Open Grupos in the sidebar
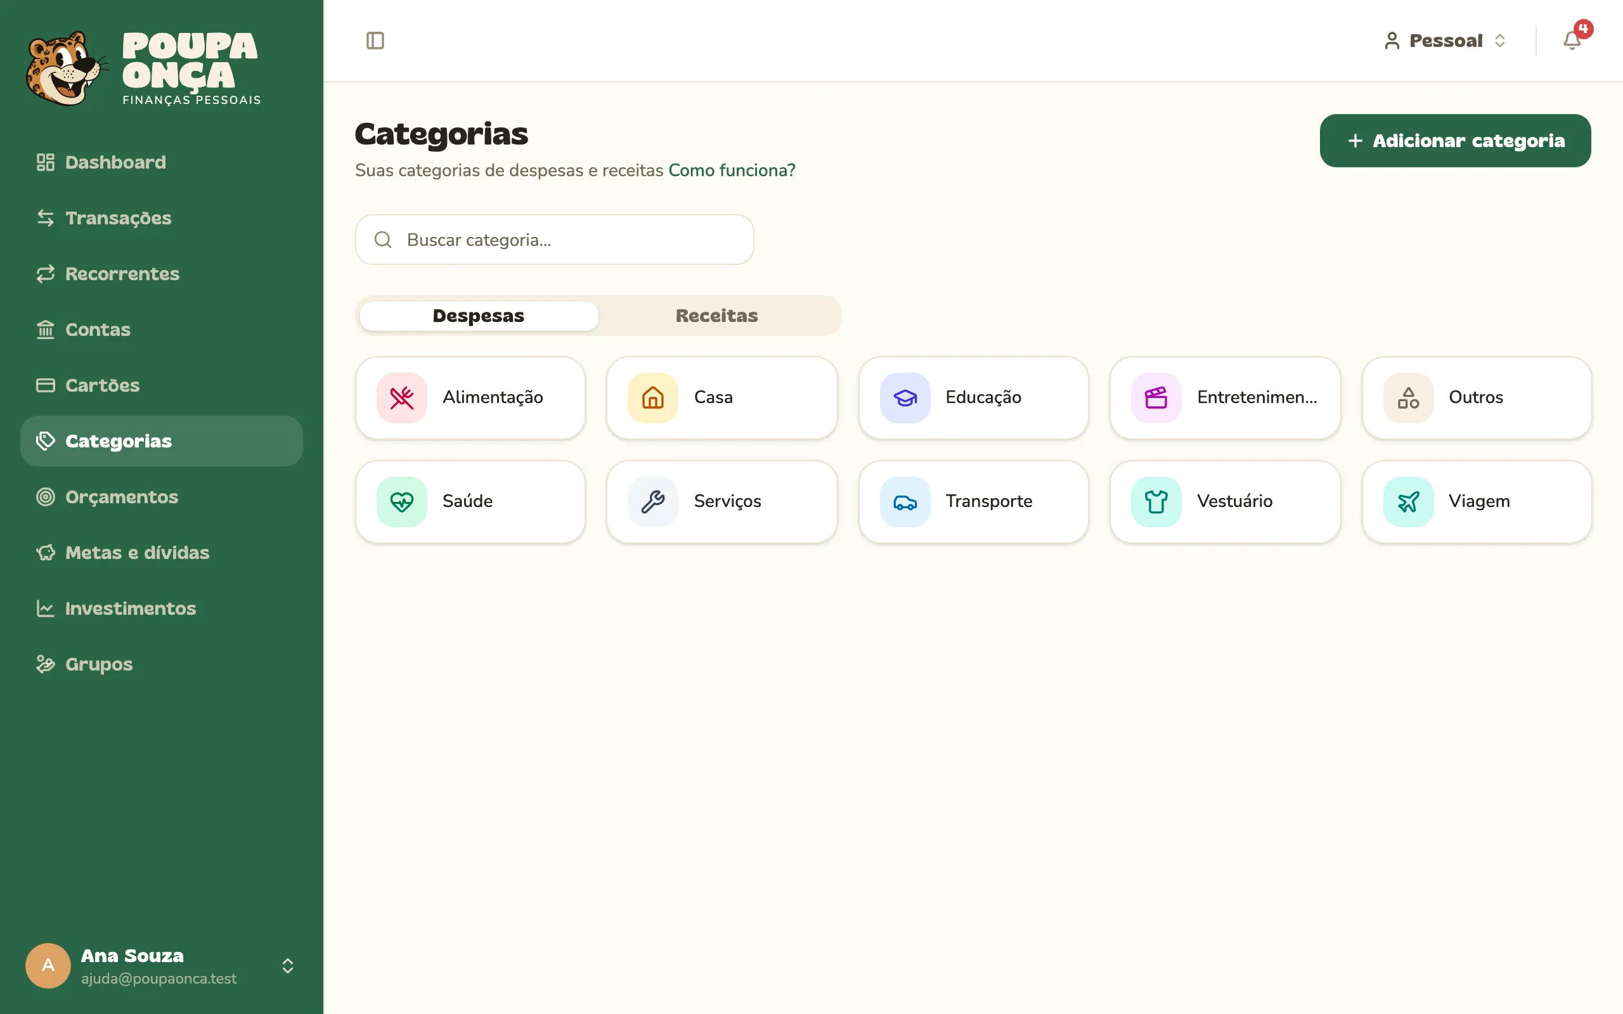 [162, 664]
